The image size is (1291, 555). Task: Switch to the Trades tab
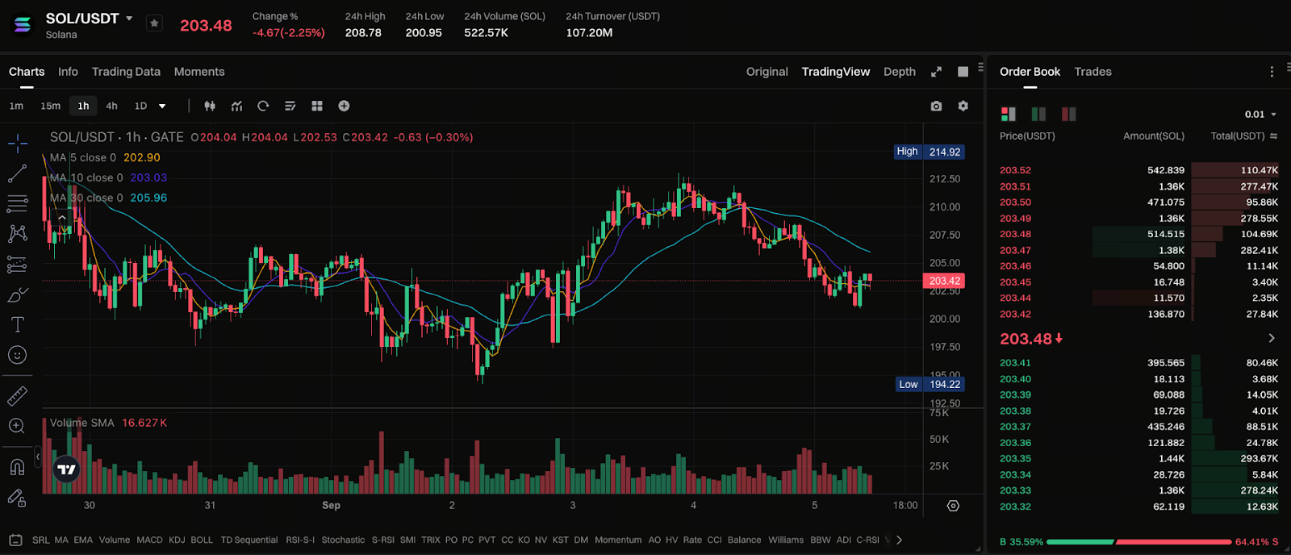(1093, 72)
